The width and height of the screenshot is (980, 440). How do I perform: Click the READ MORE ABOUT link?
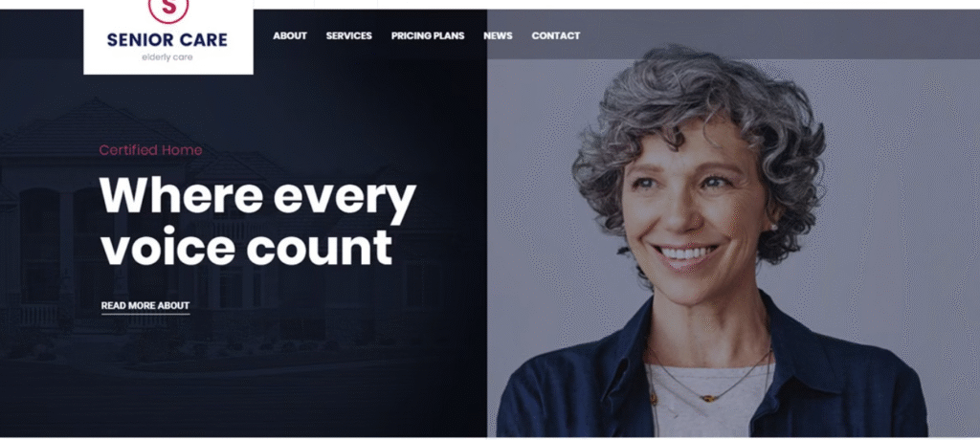pyautogui.click(x=145, y=305)
